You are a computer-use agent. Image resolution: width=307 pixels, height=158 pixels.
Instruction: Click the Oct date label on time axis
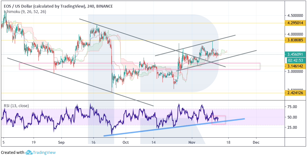click(x=126, y=143)
